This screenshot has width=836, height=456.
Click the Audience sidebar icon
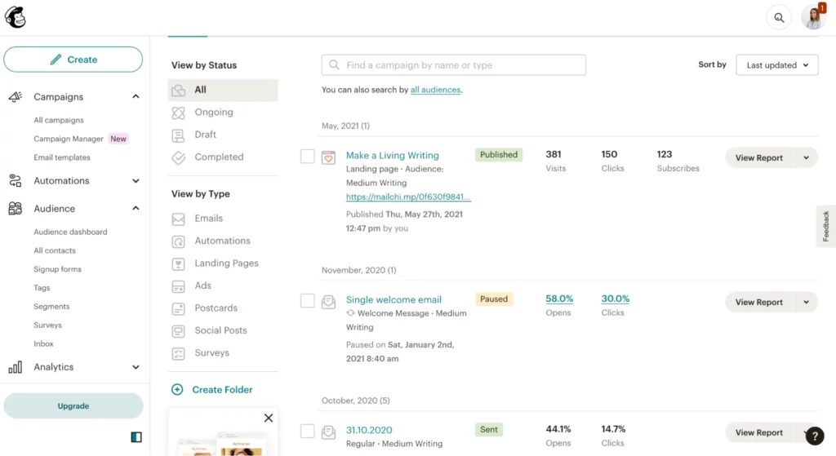click(x=15, y=208)
